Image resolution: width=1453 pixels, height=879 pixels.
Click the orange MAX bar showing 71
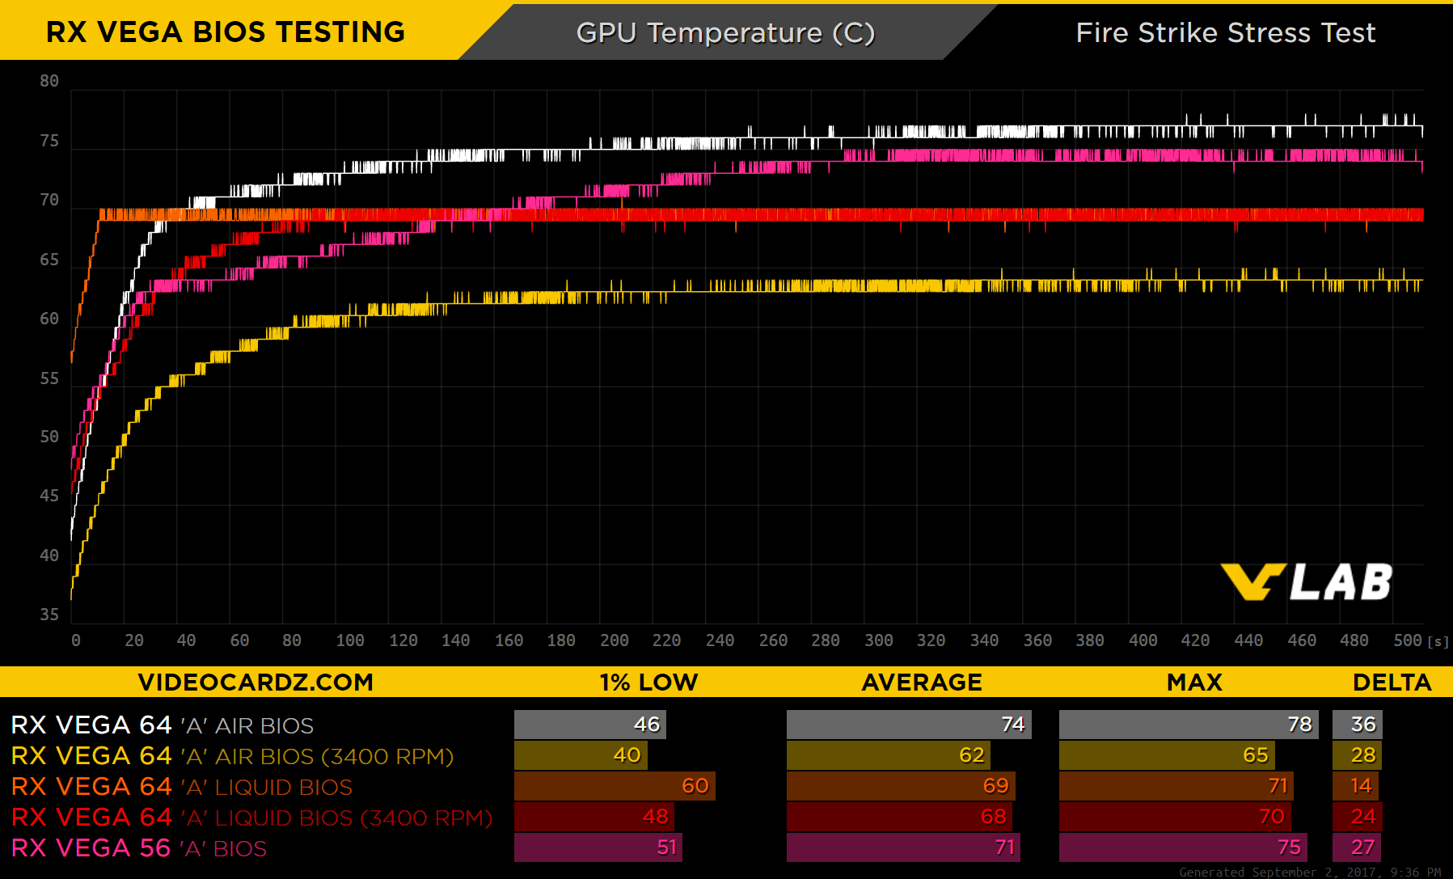(x=1176, y=786)
